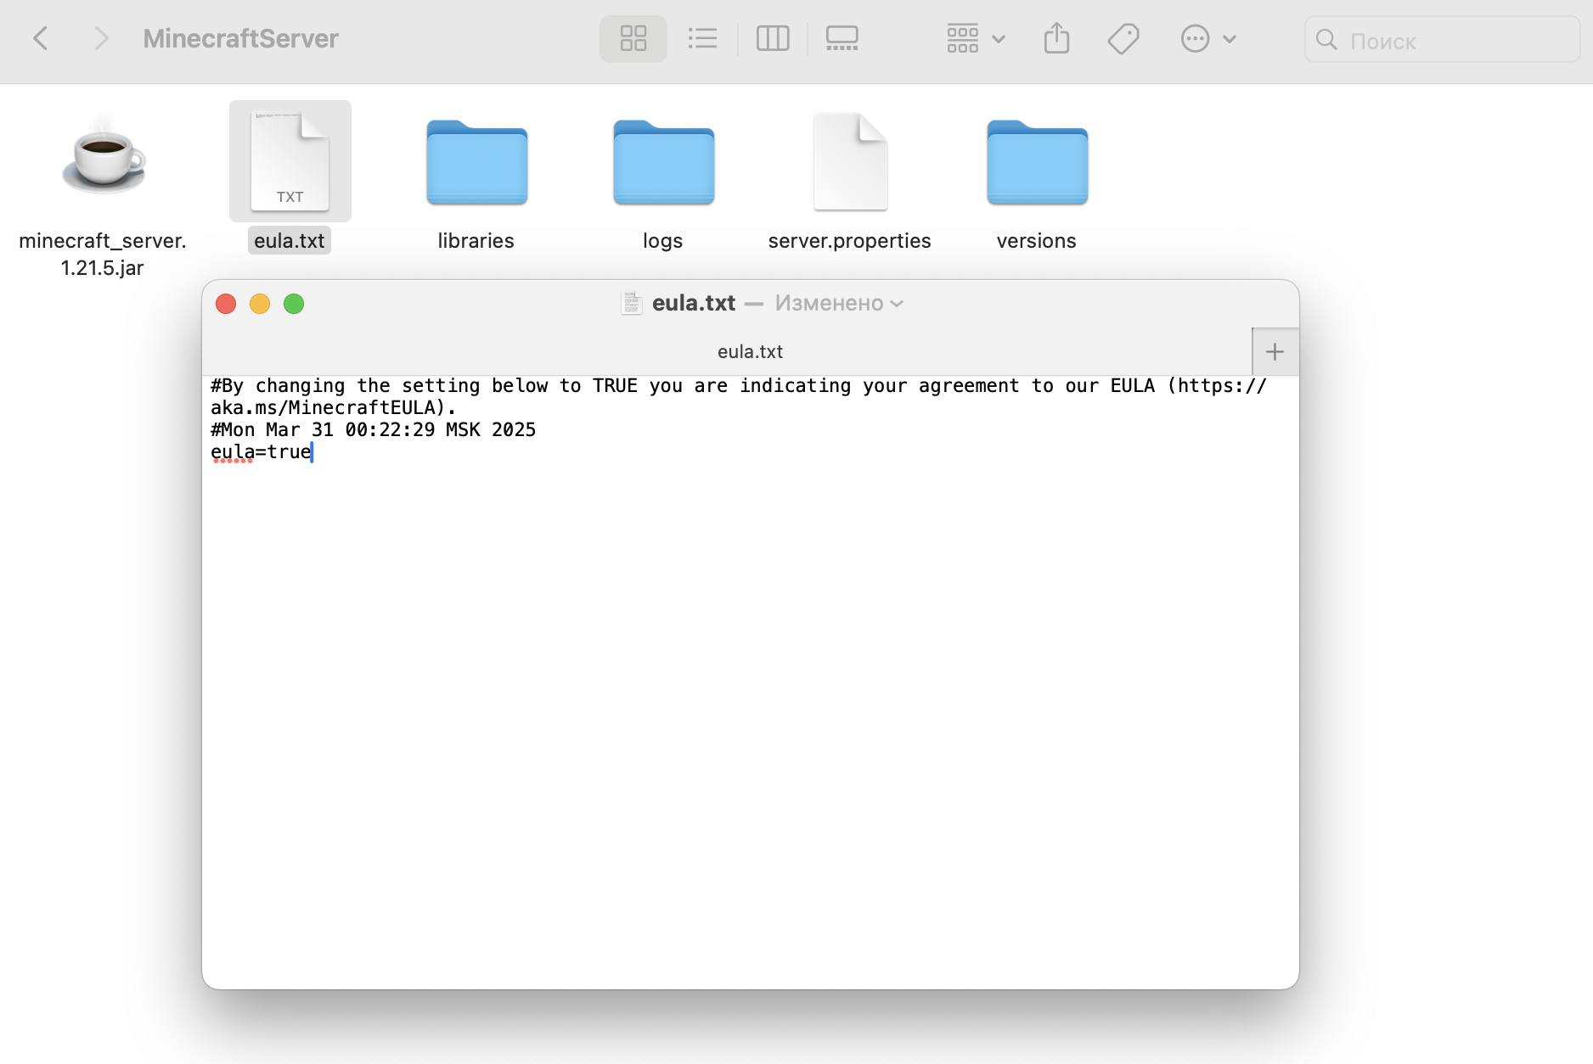Open the group-by options dropdown
Viewport: 1593px width, 1064px height.
click(x=977, y=38)
